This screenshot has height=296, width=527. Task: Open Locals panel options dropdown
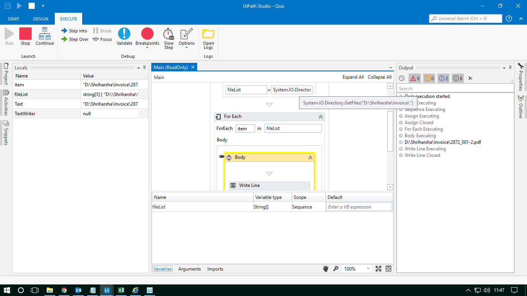click(x=139, y=68)
